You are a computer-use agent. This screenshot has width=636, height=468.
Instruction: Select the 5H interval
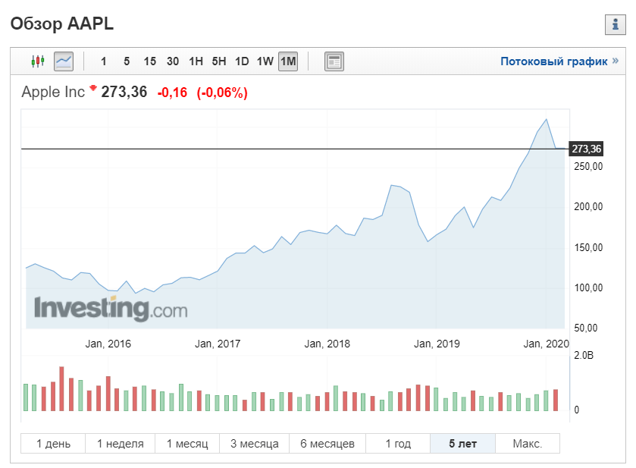point(219,61)
